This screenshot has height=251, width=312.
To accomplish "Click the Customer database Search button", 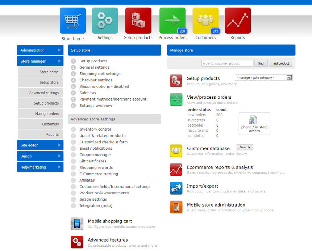I will pos(245,147).
